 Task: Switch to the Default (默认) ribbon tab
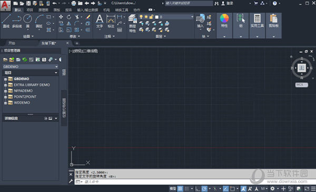[x=18, y=10]
